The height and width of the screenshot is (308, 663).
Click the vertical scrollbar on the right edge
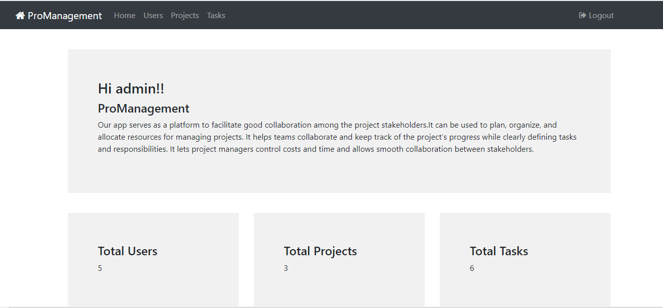[x=660, y=151]
